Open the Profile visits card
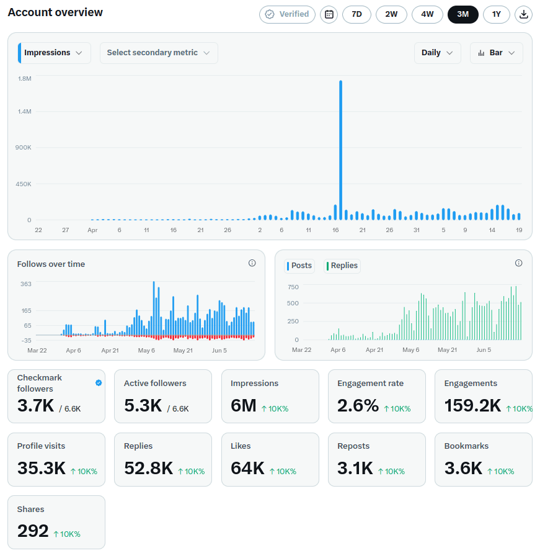The width and height of the screenshot is (540, 553). pos(56,459)
